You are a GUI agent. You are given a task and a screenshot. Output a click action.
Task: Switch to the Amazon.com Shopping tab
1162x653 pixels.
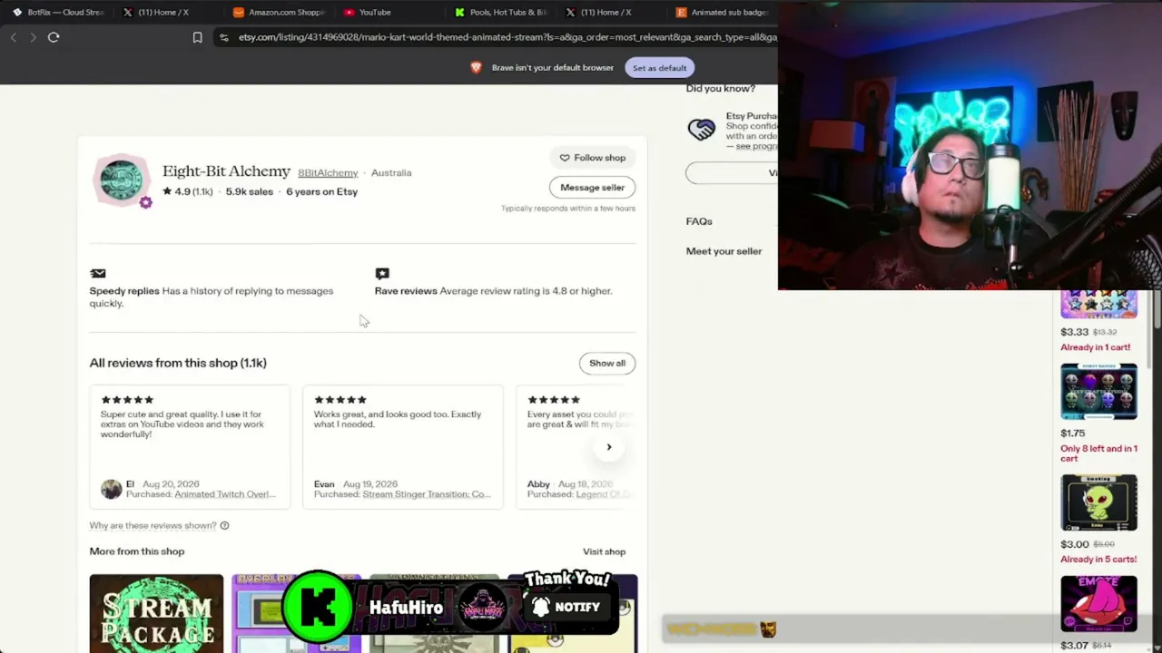[280, 12]
